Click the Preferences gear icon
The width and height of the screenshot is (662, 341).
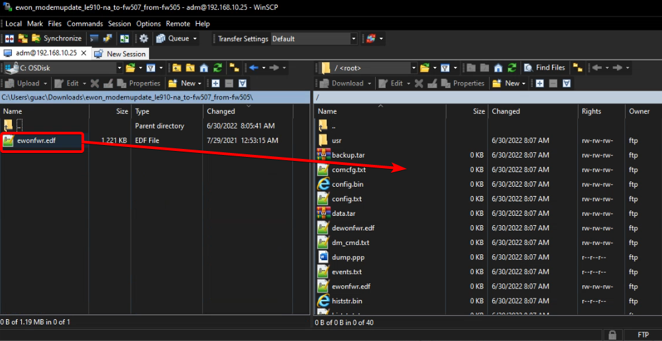click(x=143, y=38)
